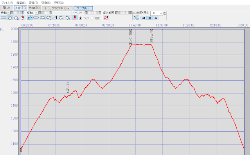The image size is (250, 155).
Task: Select plug 2 sensor icon
Action: [x=68, y=18]
